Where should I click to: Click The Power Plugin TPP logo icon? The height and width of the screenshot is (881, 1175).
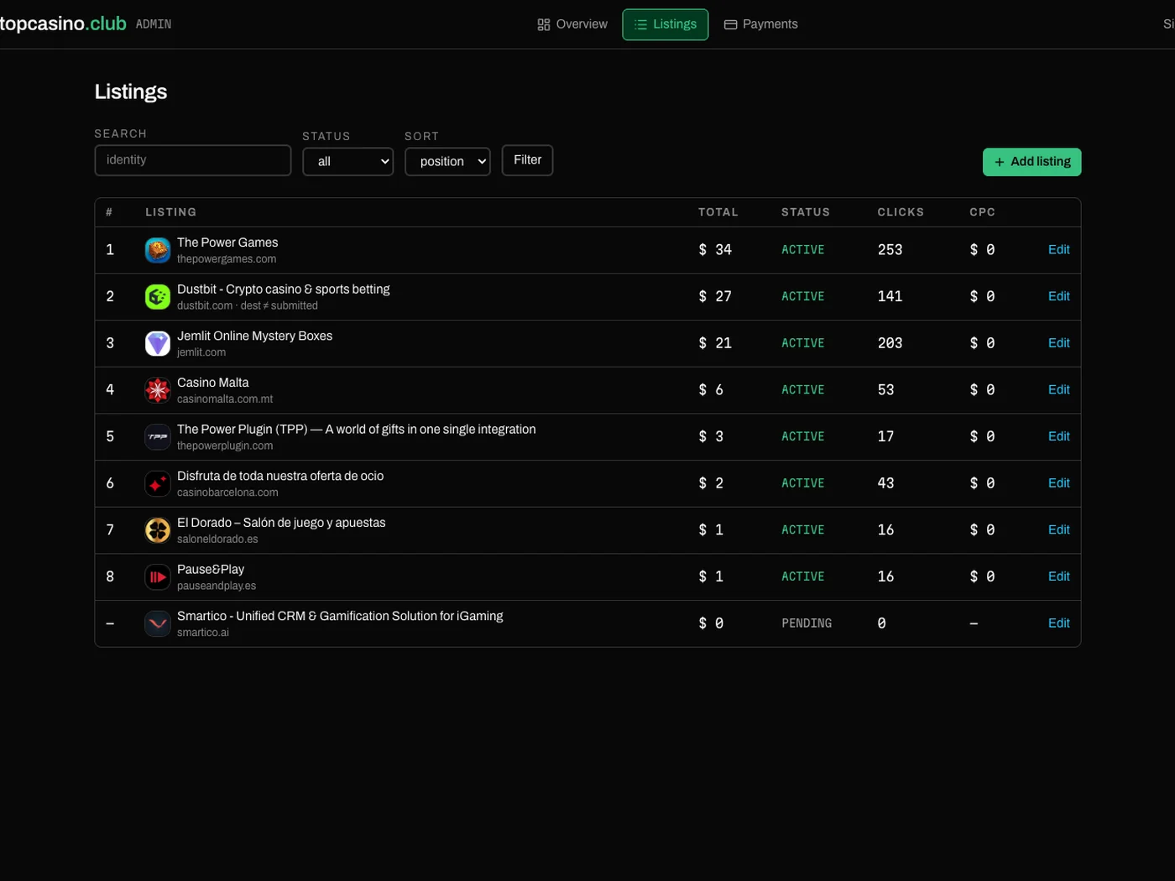pyautogui.click(x=158, y=437)
